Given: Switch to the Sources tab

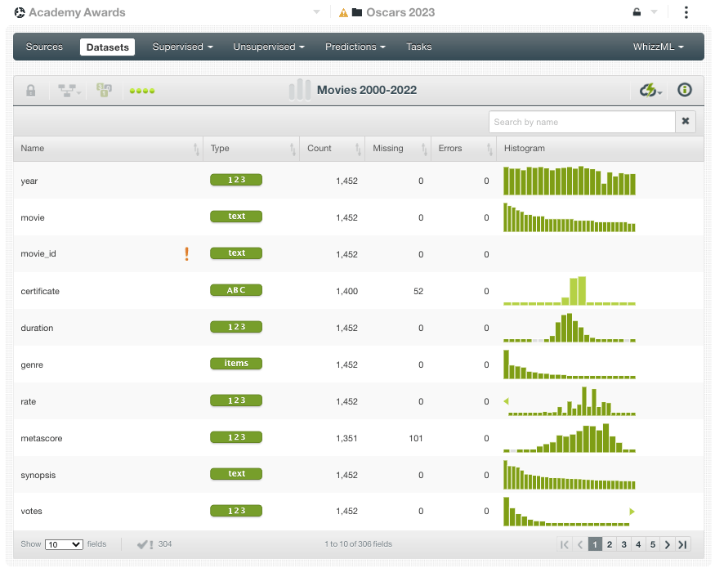Looking at the screenshot, I should 44,47.
